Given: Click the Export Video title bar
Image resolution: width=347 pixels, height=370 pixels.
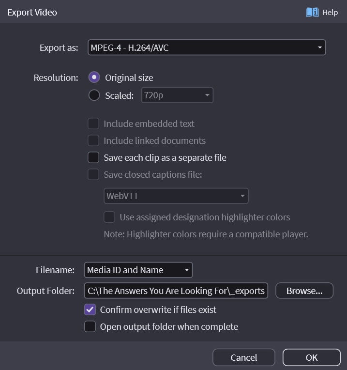Looking at the screenshot, I should tap(145, 12).
